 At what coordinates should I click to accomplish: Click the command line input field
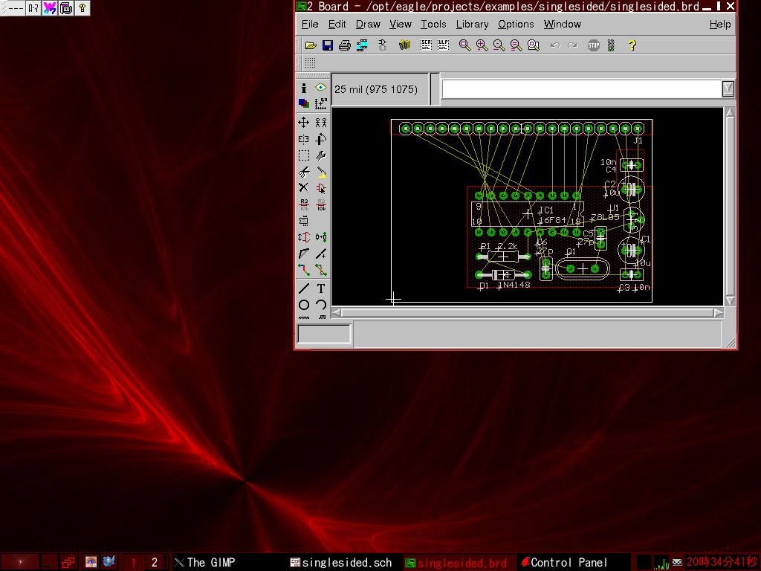tap(581, 88)
